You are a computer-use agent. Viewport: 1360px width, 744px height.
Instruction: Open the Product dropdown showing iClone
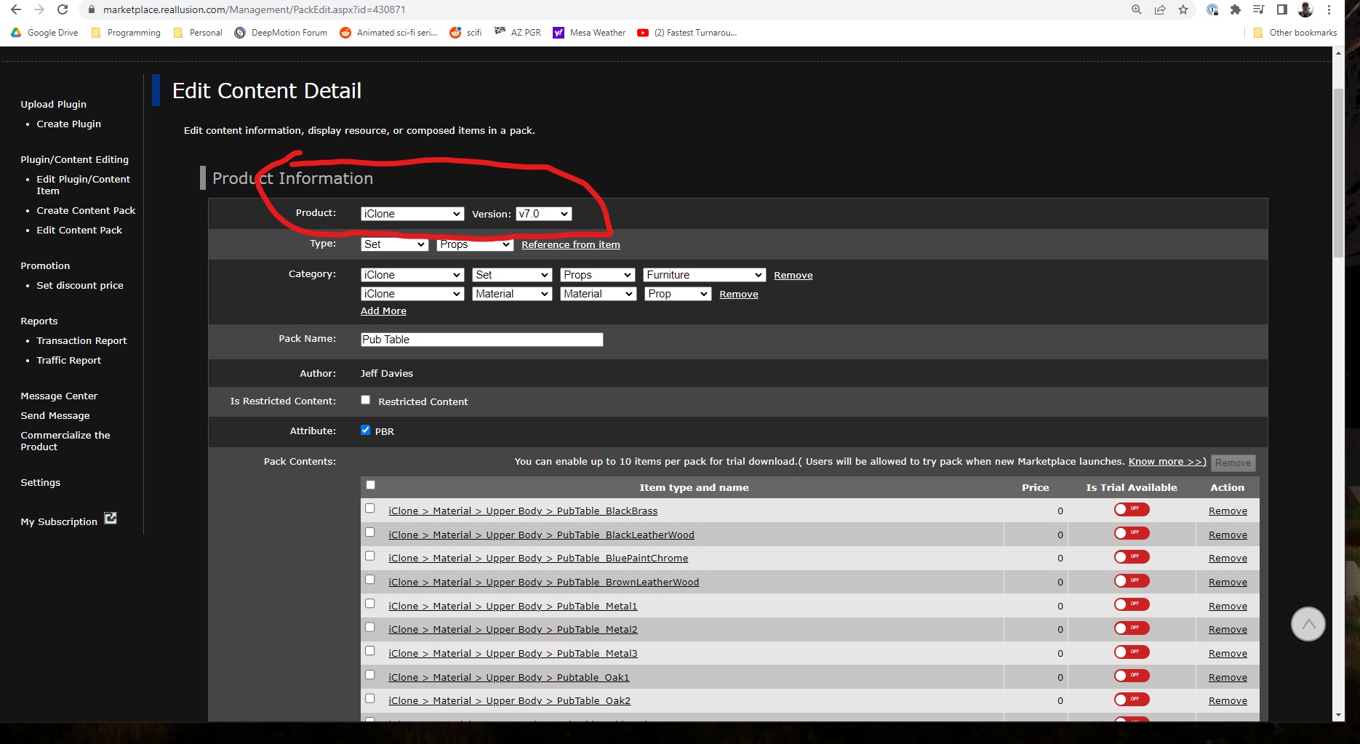coord(412,214)
